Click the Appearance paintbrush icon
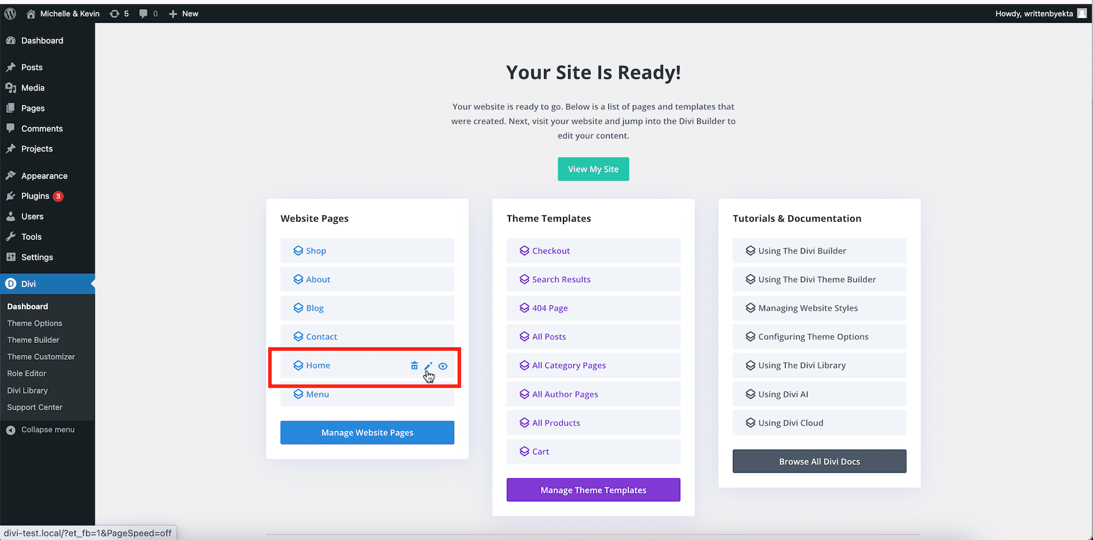1093x540 pixels. click(x=11, y=176)
